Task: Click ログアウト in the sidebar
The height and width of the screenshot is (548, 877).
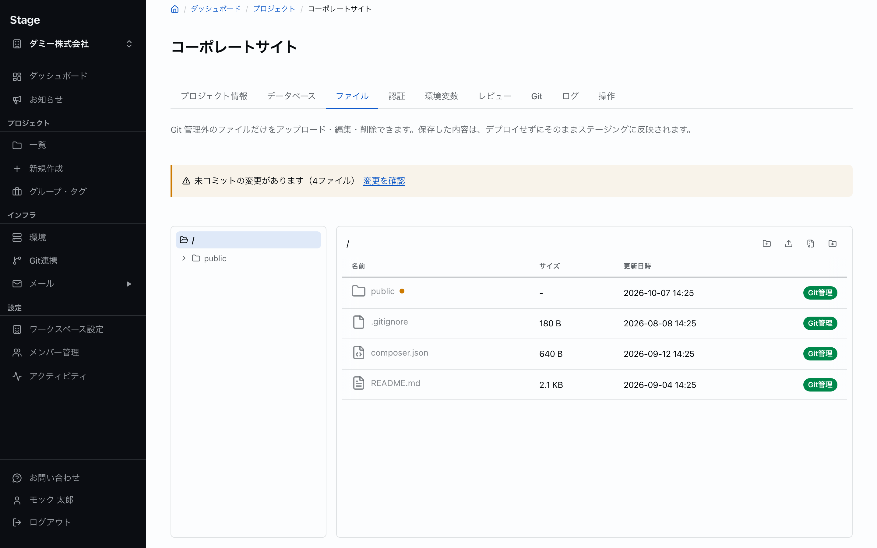Action: [73, 522]
